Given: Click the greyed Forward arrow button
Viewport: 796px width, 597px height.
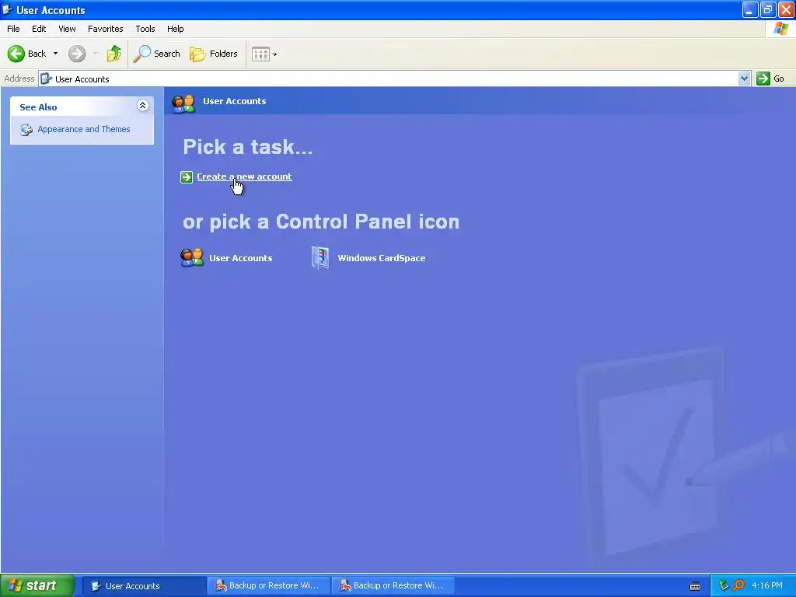Looking at the screenshot, I should tap(77, 54).
